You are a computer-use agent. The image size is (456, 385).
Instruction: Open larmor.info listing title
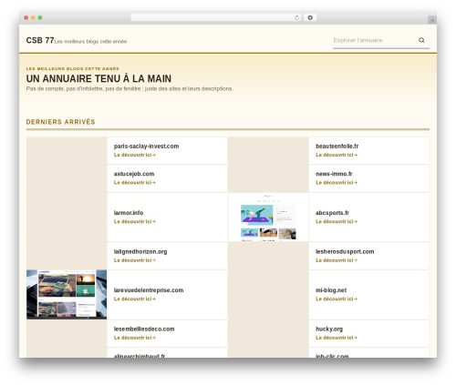pyautogui.click(x=129, y=213)
